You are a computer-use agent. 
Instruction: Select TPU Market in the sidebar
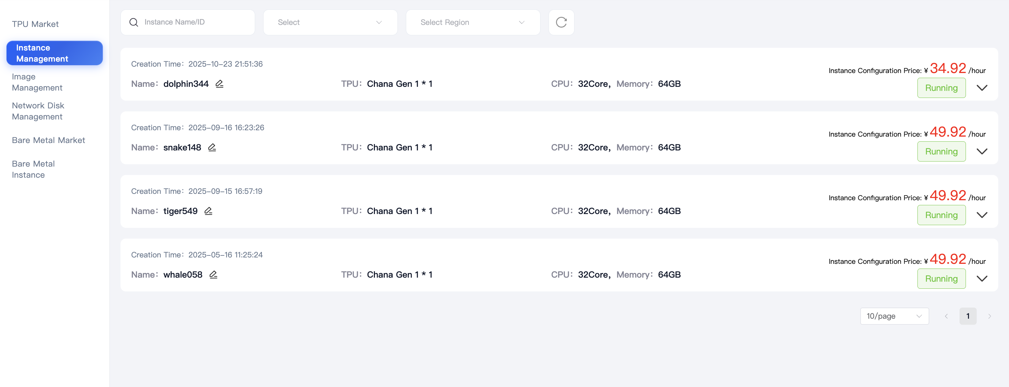coord(35,24)
